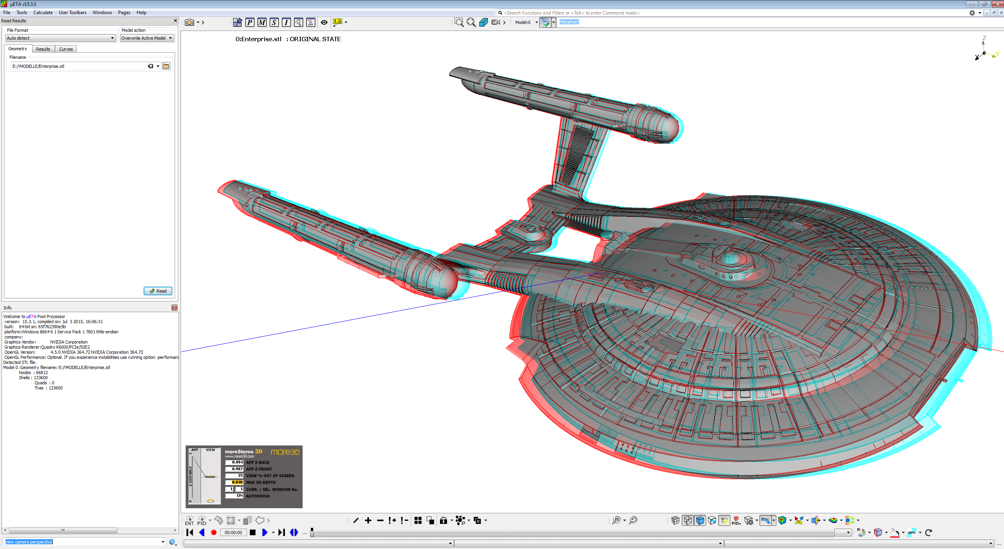The width and height of the screenshot is (1004, 549).
Task: Open the Calculate menu
Action: point(43,13)
